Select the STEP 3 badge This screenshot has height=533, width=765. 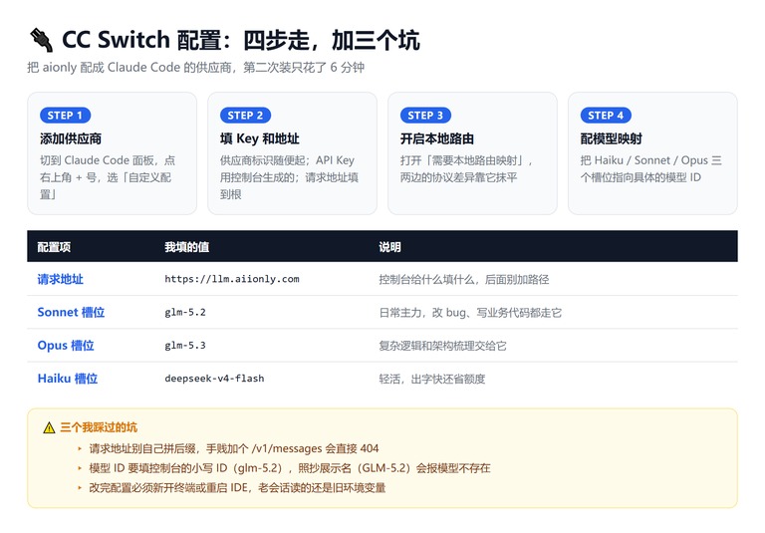425,116
